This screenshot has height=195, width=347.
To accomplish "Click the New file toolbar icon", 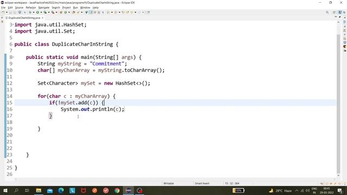I will [x=3, y=12].
